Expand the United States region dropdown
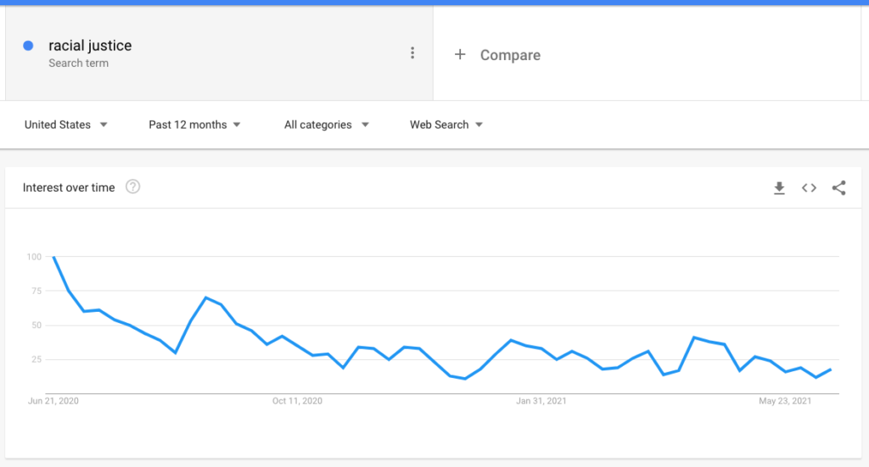This screenshot has width=869, height=467. tap(66, 125)
